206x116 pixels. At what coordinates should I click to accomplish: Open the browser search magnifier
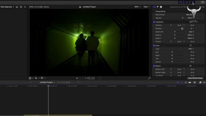[25, 7]
